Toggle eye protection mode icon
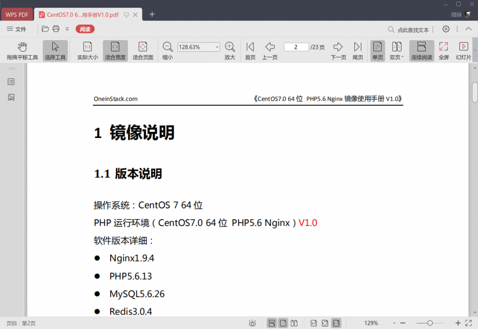The height and width of the screenshot is (329, 478). (x=253, y=323)
